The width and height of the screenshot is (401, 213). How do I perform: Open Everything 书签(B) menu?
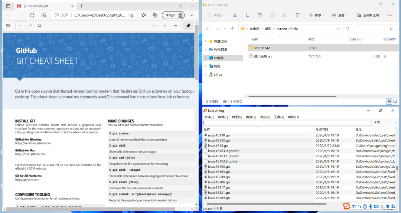pyautogui.click(x=265, y=117)
